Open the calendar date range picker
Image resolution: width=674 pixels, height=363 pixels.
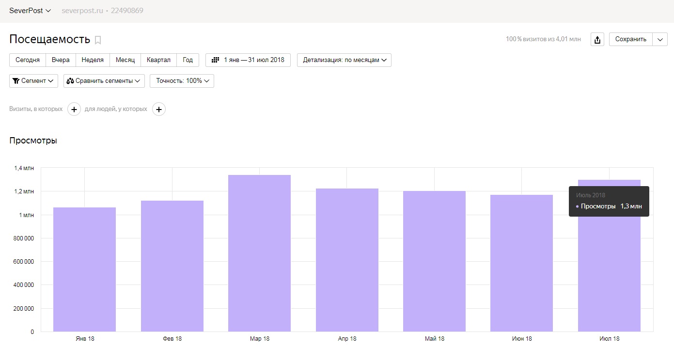coord(248,60)
